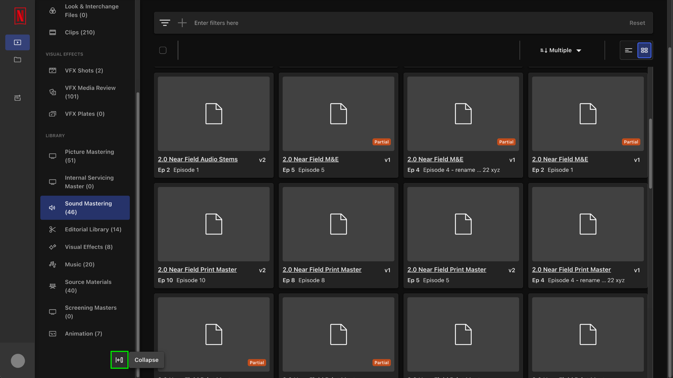Open VFX Shots (2)
673x378 pixels.
pos(85,70)
